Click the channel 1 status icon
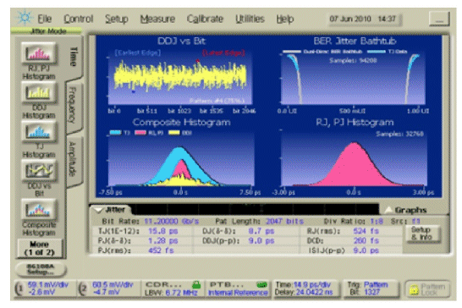The image size is (462, 308). click(x=19, y=289)
